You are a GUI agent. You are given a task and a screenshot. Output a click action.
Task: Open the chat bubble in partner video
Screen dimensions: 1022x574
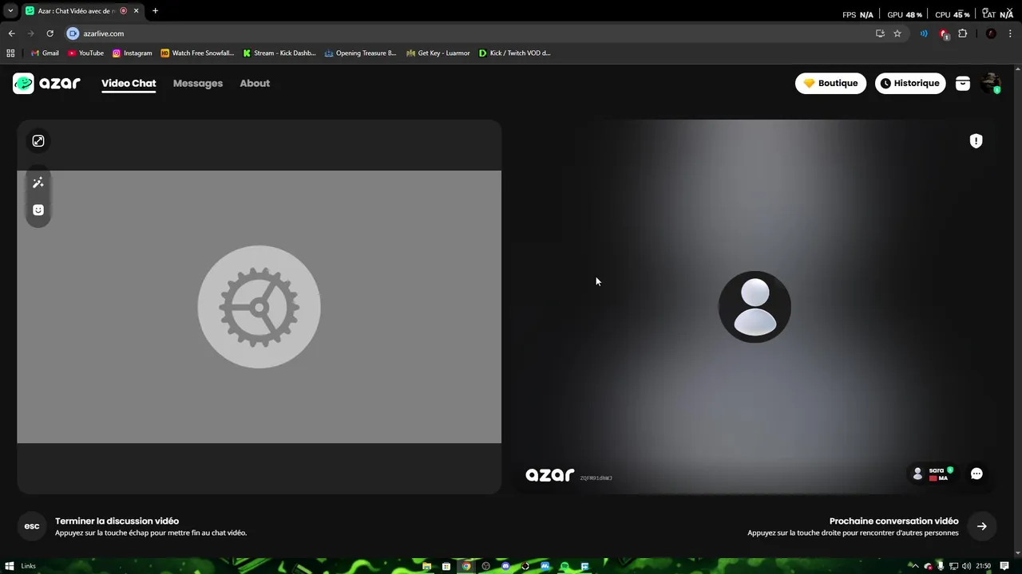[x=976, y=474]
